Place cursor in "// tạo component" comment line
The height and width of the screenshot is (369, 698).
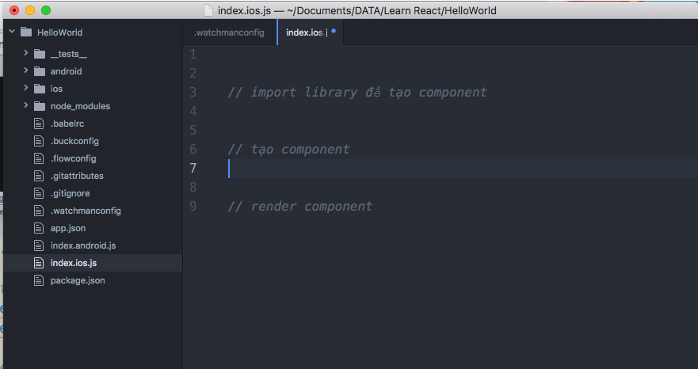tap(288, 149)
